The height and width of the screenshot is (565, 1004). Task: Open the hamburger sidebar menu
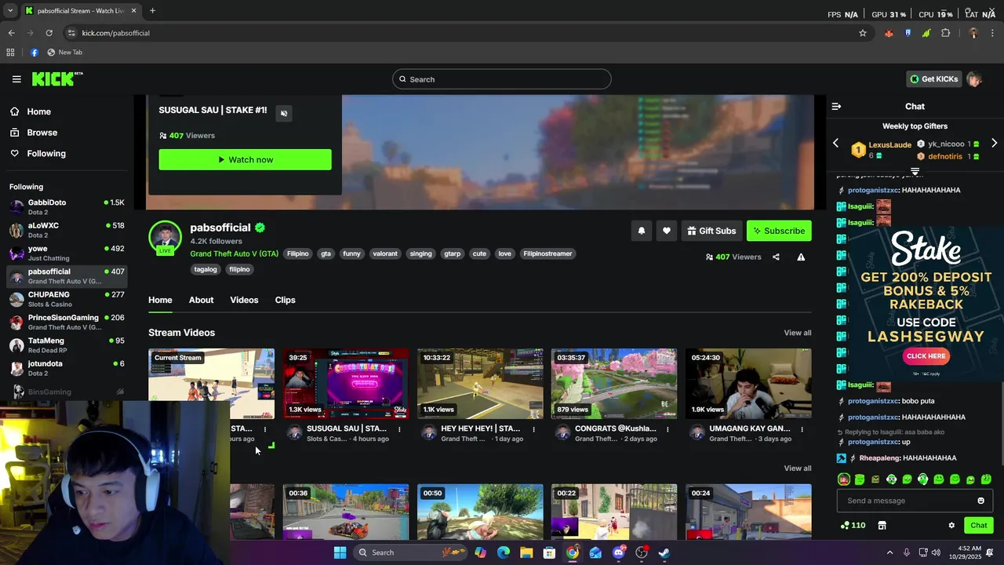click(x=16, y=79)
